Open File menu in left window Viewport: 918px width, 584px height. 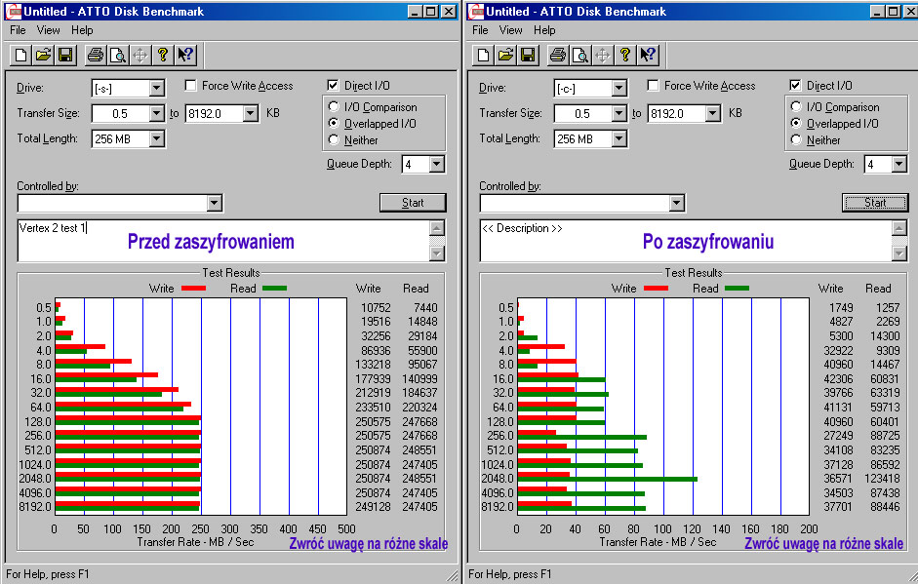click(18, 30)
